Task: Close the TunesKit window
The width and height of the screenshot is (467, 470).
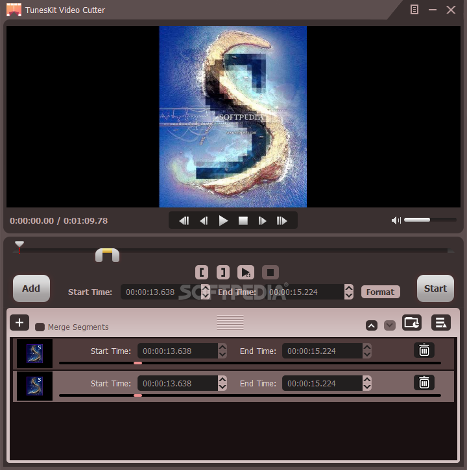Action: 451,10
